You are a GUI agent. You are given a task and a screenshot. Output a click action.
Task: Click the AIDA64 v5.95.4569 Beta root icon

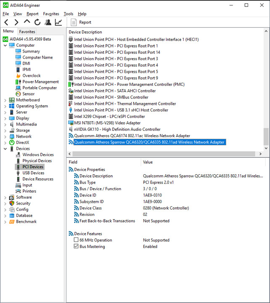[x=5, y=39]
